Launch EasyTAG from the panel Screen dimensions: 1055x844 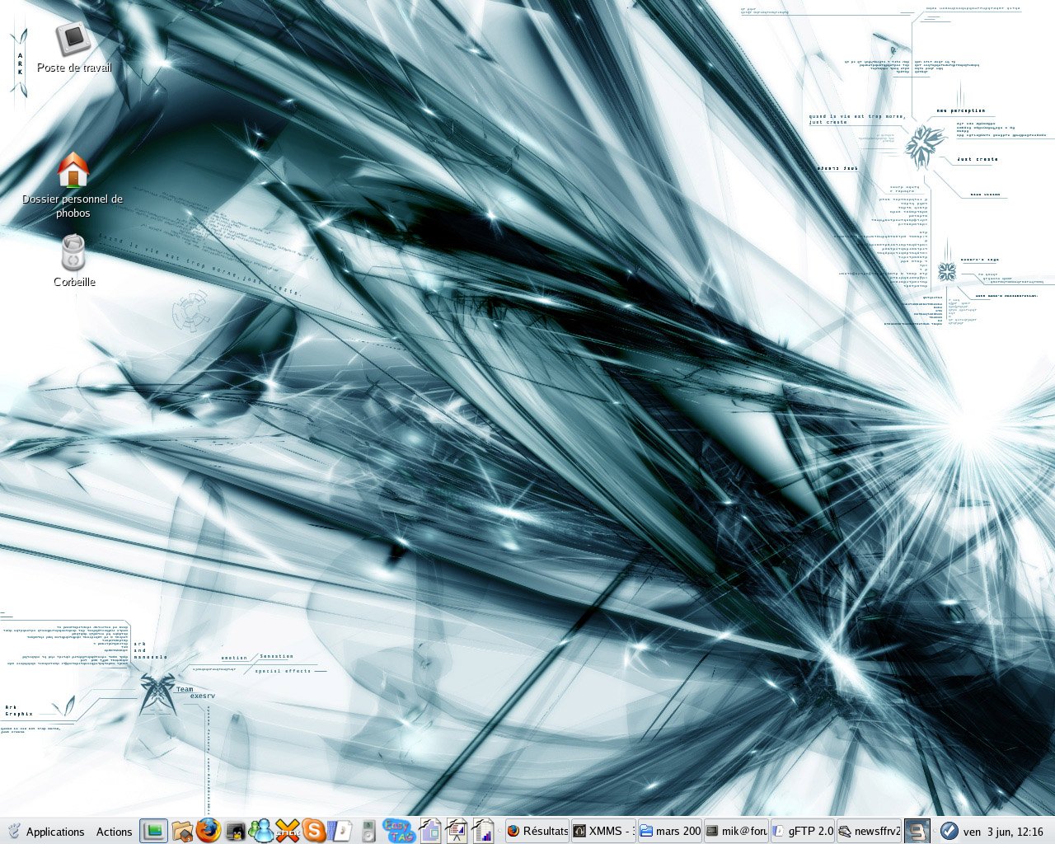[x=399, y=831]
